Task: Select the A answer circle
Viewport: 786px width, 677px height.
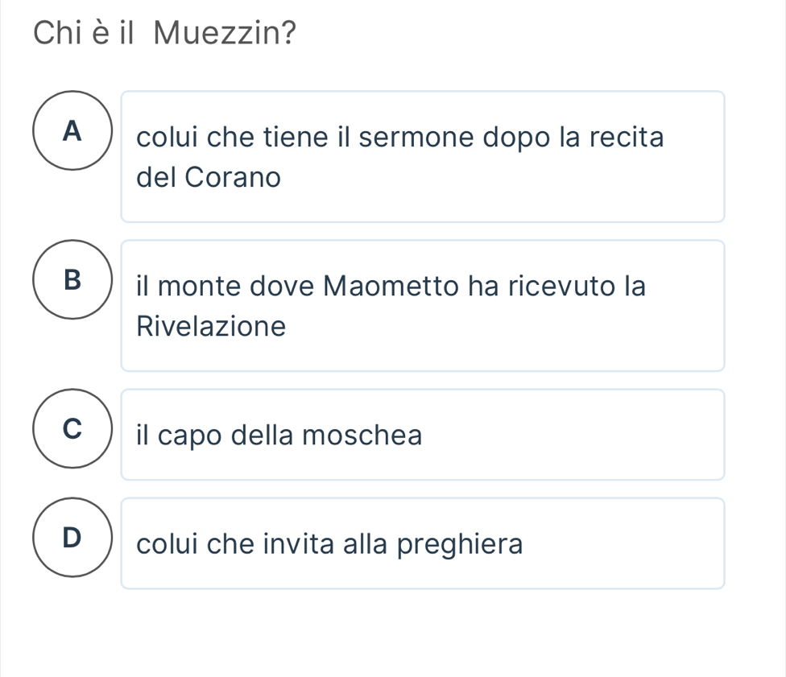Action: pos(73,130)
